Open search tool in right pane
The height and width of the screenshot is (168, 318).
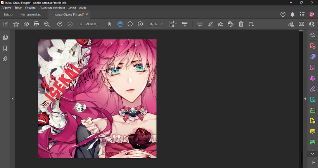click(x=313, y=35)
